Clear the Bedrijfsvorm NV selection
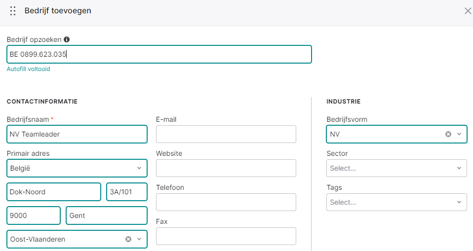This screenshot has height=251, width=473. [448, 134]
